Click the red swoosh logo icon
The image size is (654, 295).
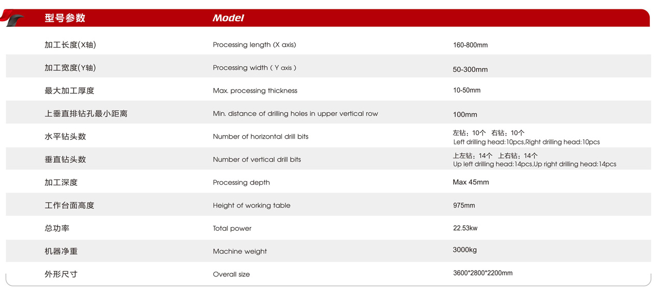13,18
